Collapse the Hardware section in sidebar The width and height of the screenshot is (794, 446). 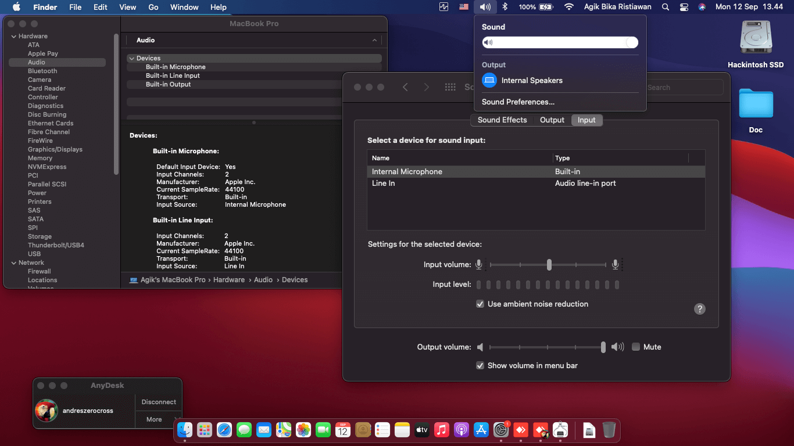[x=14, y=36]
